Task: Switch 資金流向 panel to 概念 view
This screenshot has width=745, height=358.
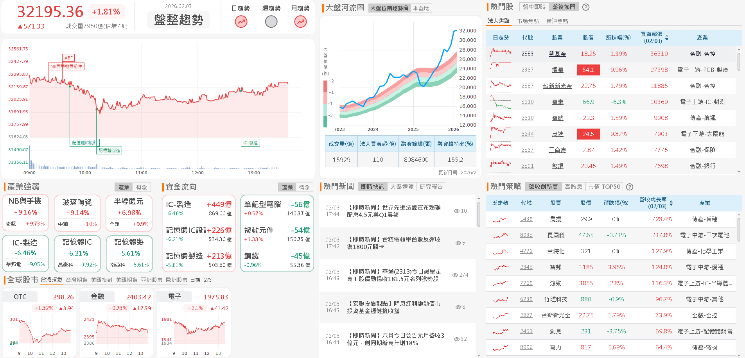Action: 305,187
